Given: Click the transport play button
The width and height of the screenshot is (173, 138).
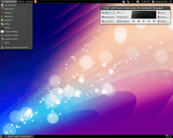Looking at the screenshot, I should [x=143, y=21].
